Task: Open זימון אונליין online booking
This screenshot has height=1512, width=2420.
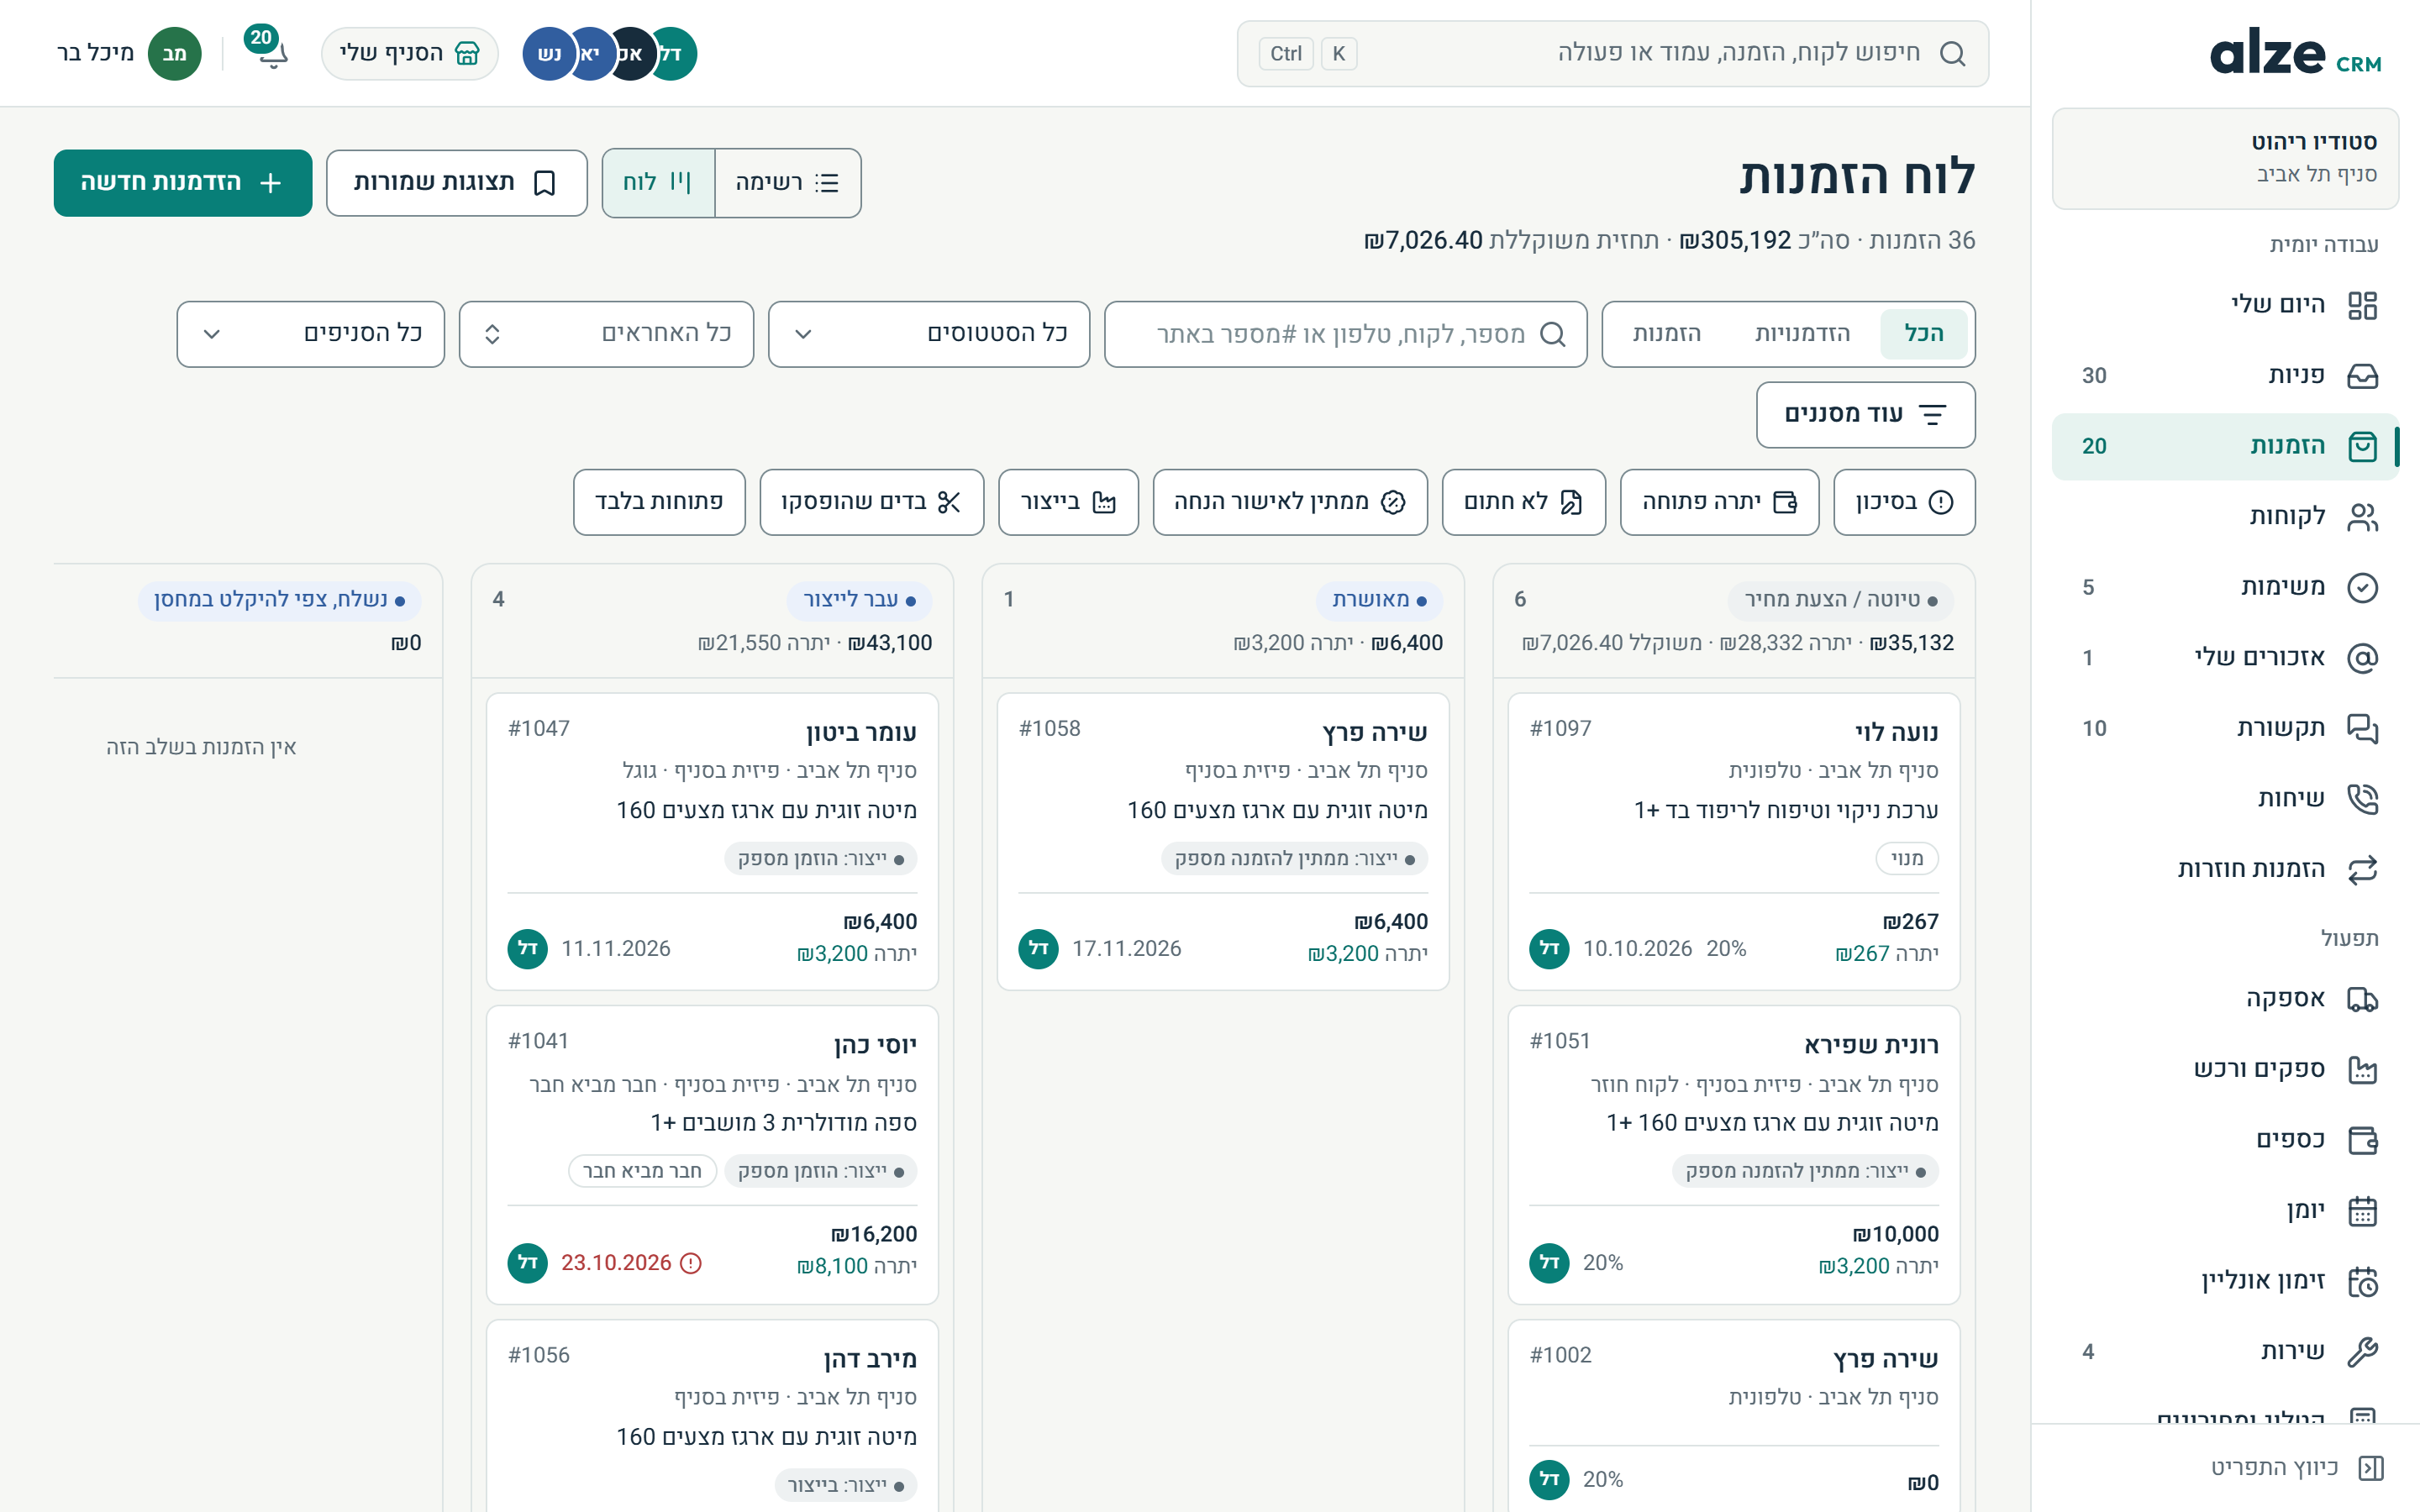Action: pos(2224,1281)
